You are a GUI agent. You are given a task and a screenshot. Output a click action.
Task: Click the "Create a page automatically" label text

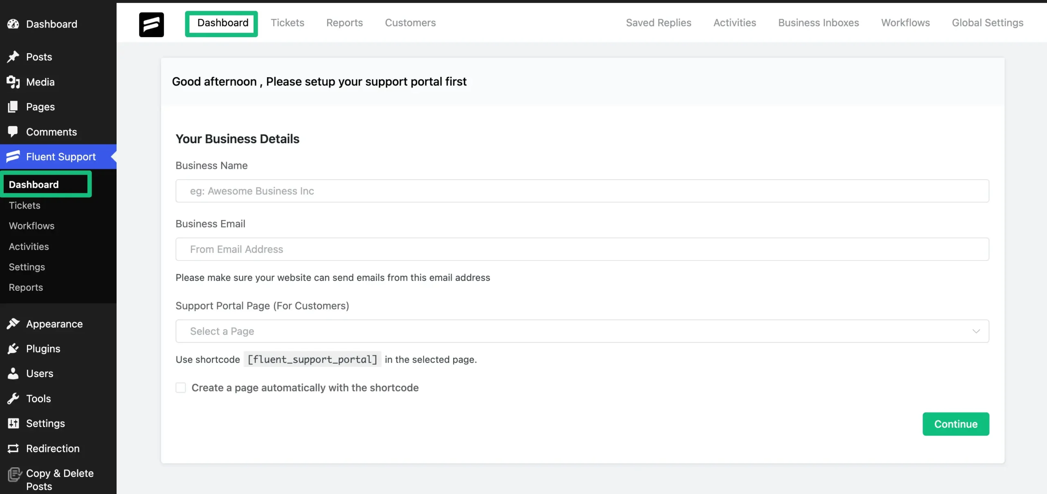pos(305,388)
